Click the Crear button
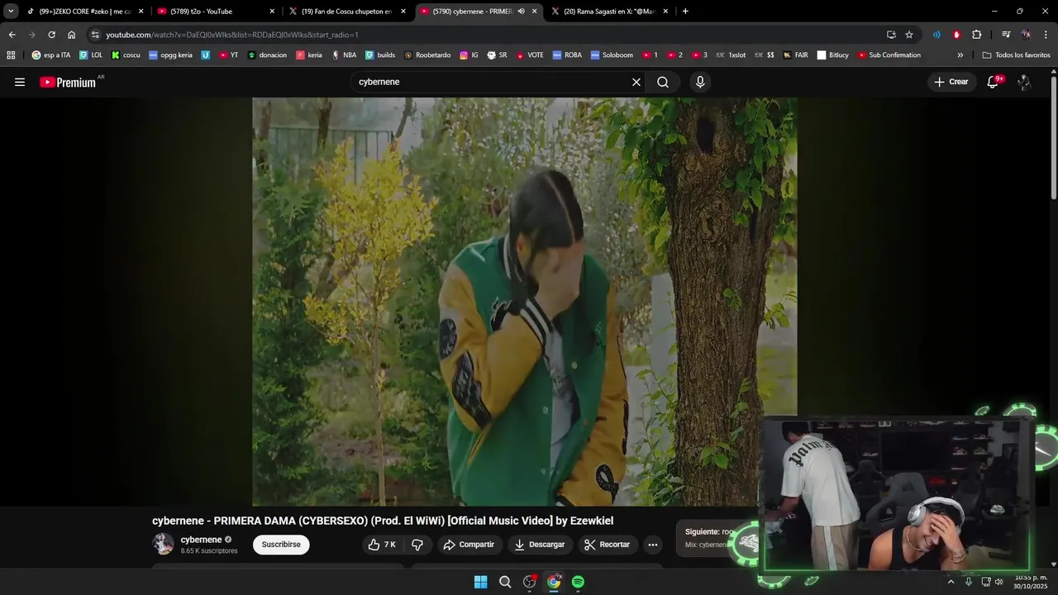Image resolution: width=1058 pixels, height=595 pixels. pos(951,82)
